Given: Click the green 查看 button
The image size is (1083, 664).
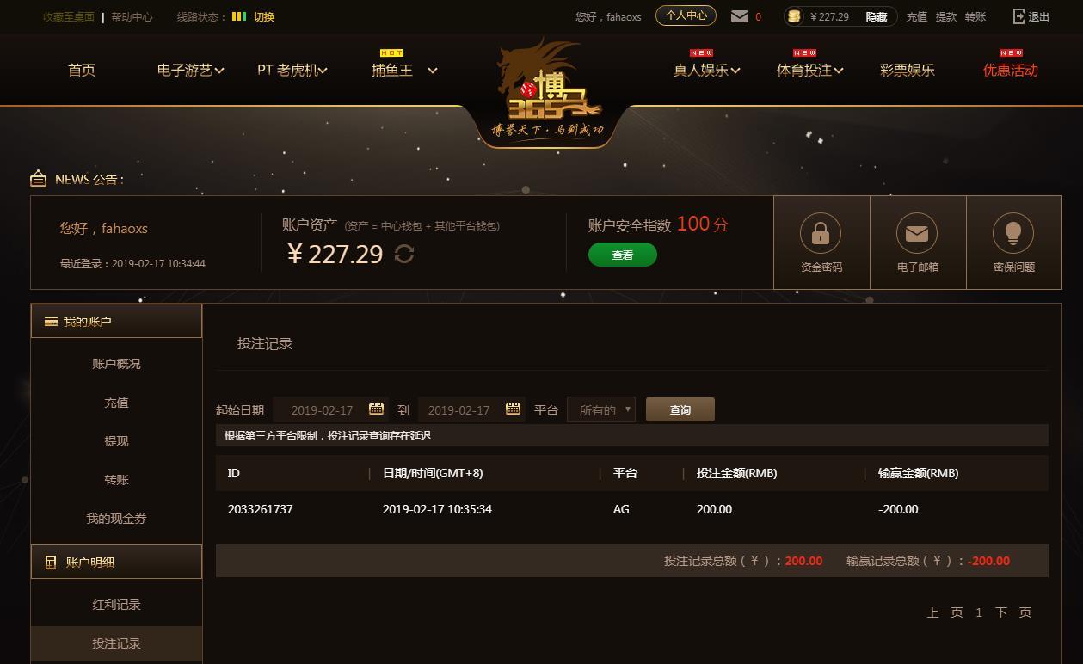Looking at the screenshot, I should (x=623, y=255).
